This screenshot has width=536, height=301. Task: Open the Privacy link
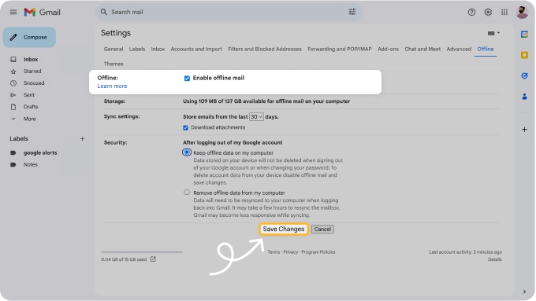(291, 252)
